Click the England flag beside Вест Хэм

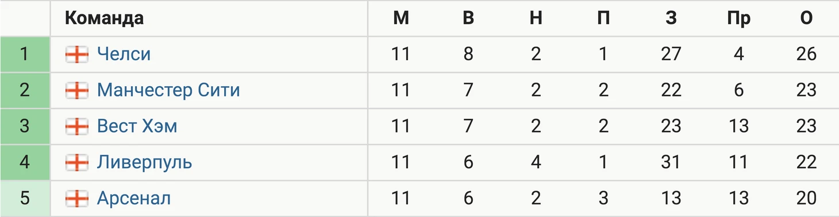76,127
